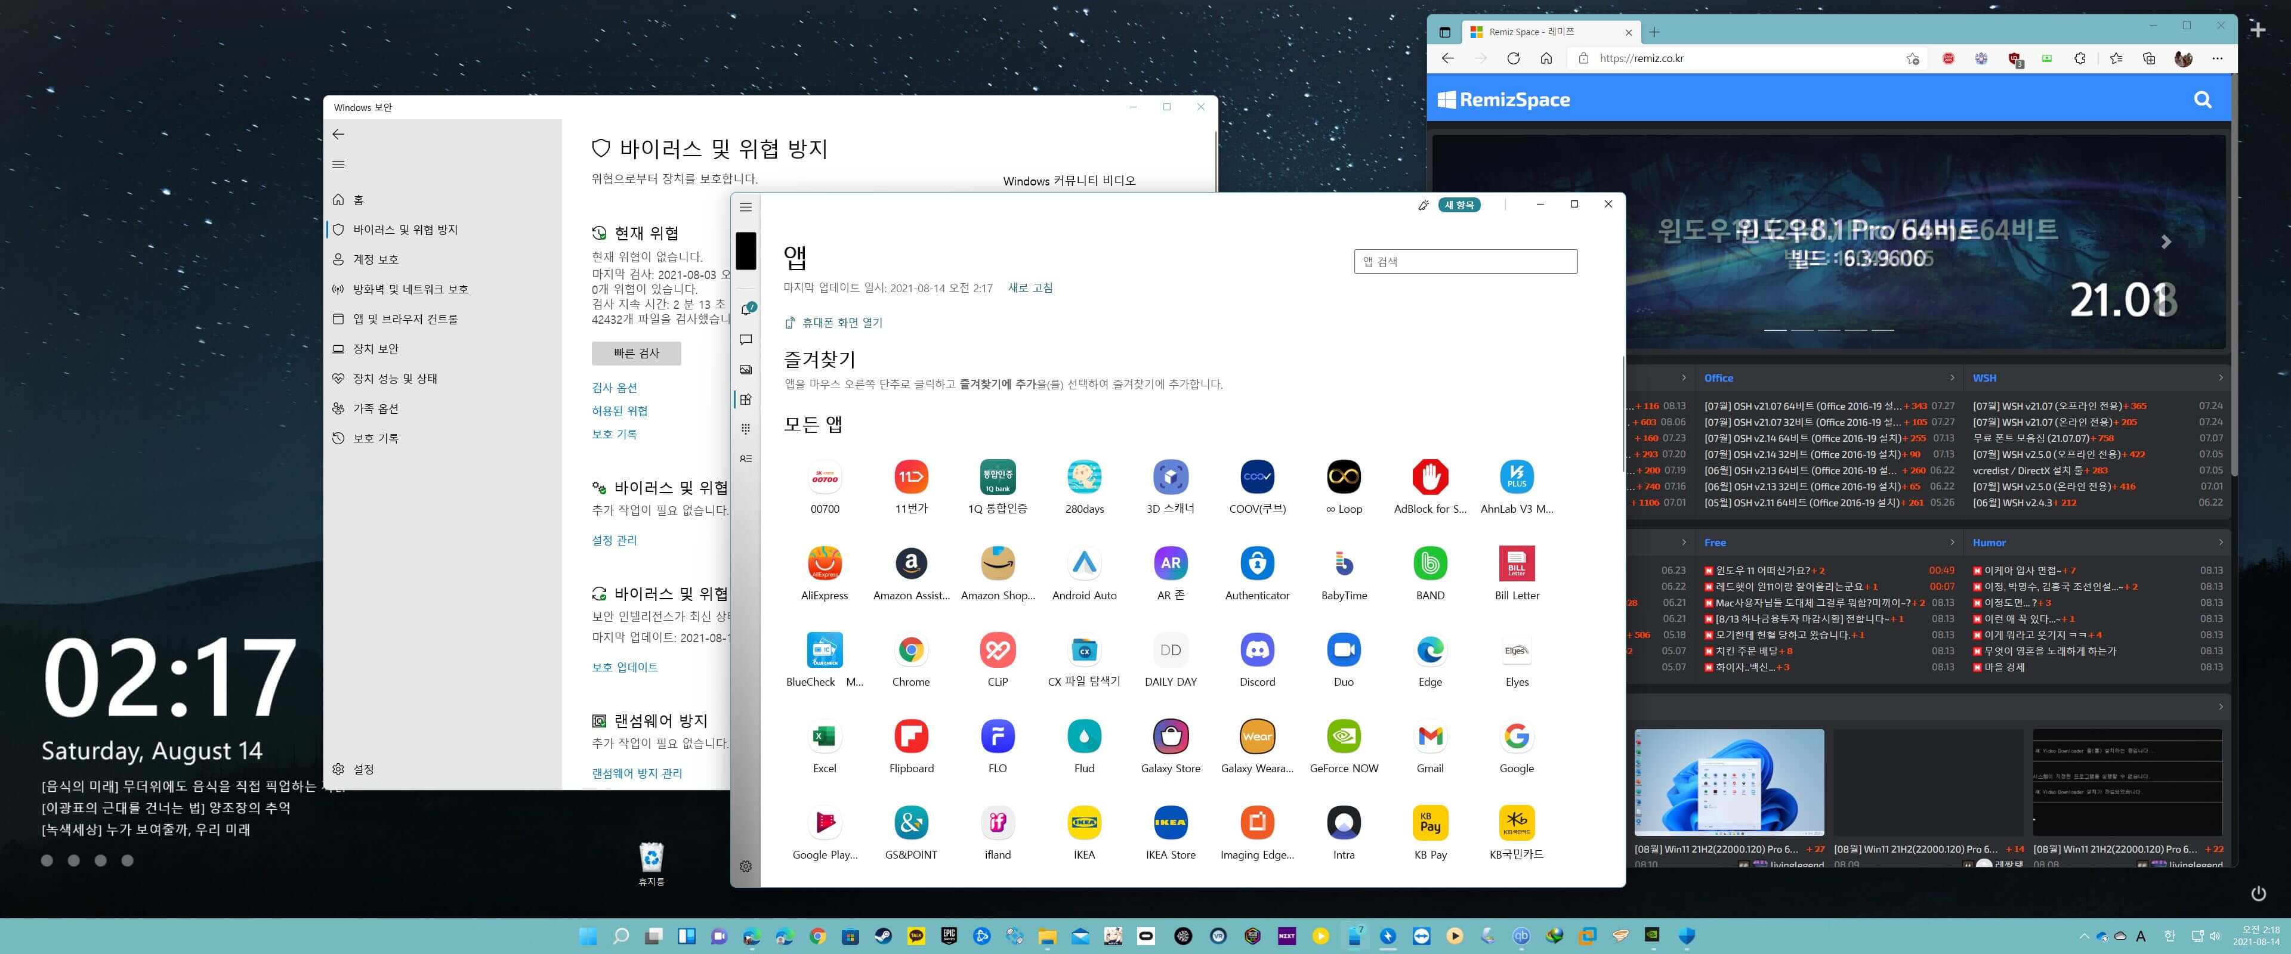The width and height of the screenshot is (2291, 954).
Task: Open the Gmail app icon
Action: 1430,736
